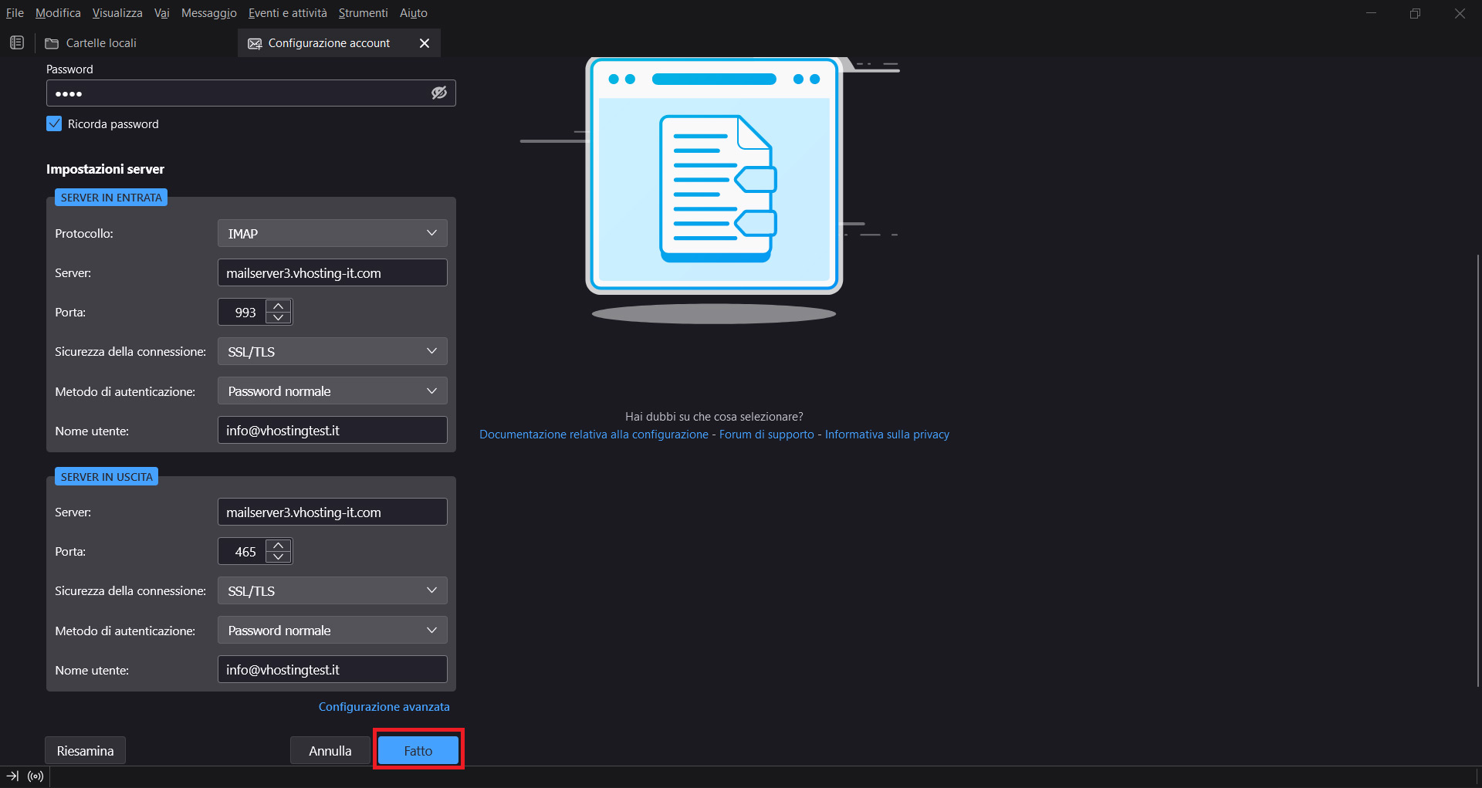
Task: Click the Riesamina button
Action: tap(85, 750)
